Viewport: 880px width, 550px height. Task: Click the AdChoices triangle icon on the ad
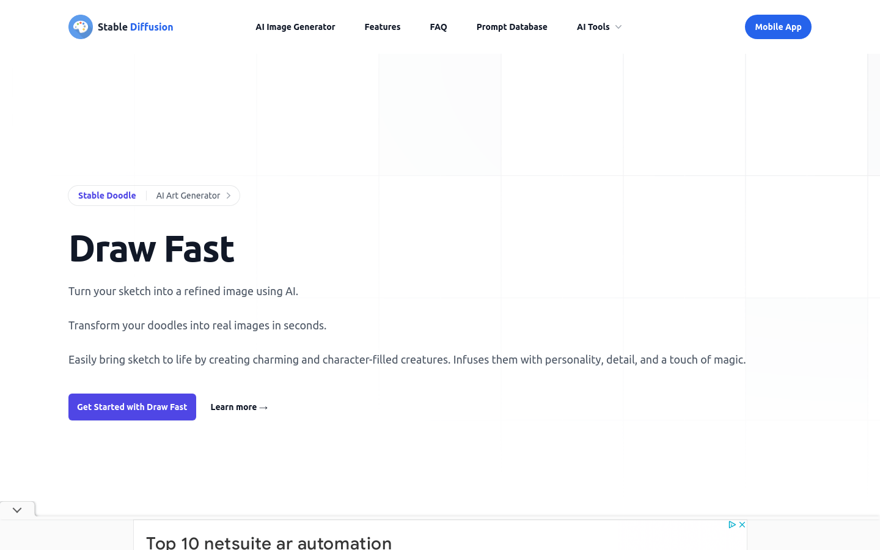732,524
